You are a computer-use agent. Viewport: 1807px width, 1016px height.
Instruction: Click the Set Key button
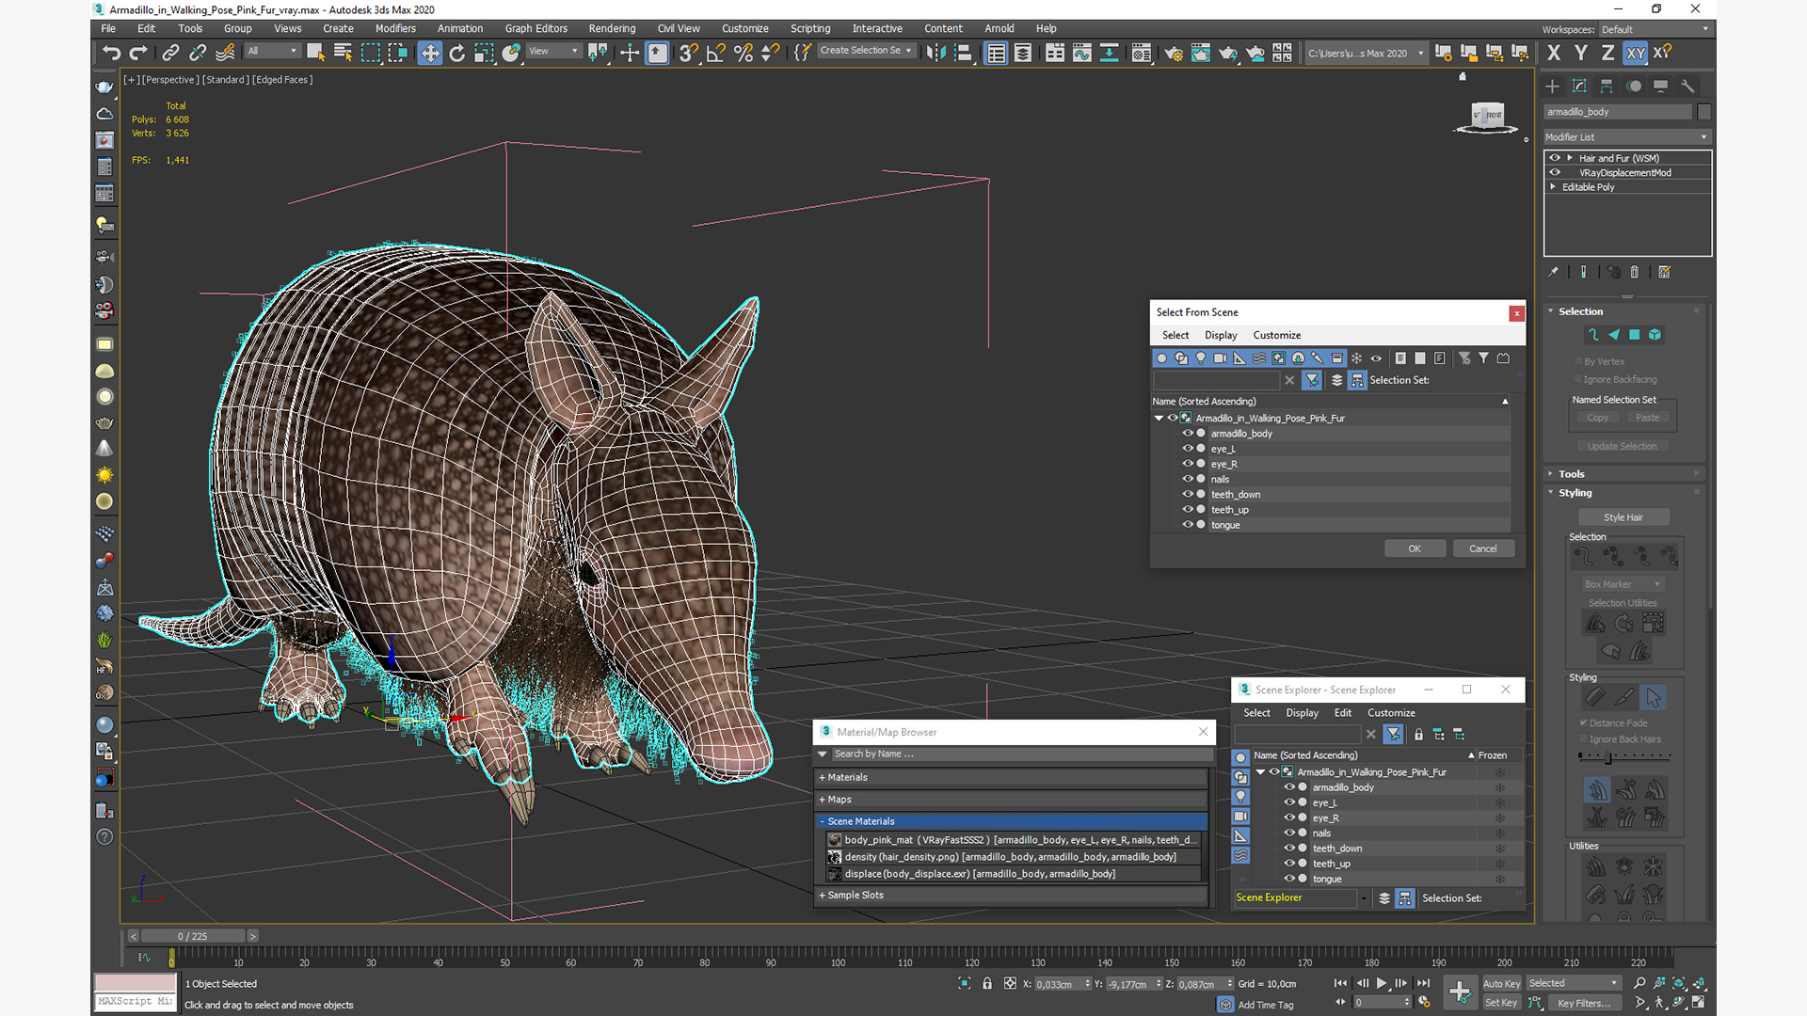pos(1501,1003)
